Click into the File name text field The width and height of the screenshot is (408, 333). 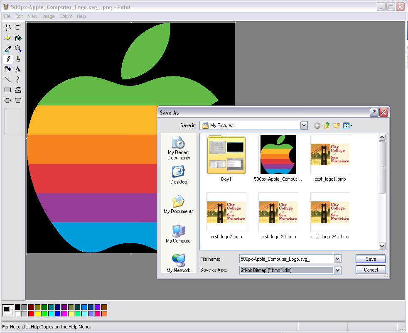tap(287, 259)
